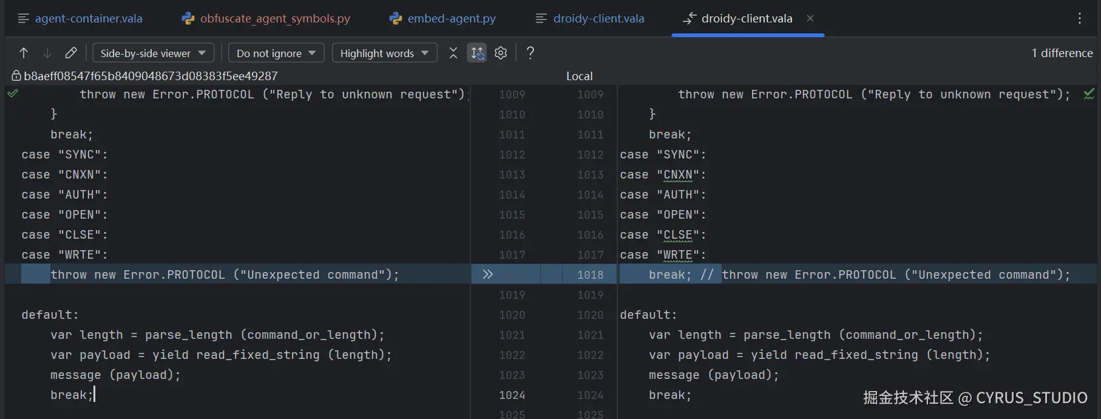Viewport: 1101px width, 419px height.
Task: Open the Do not ignore dropdown
Action: (x=276, y=53)
